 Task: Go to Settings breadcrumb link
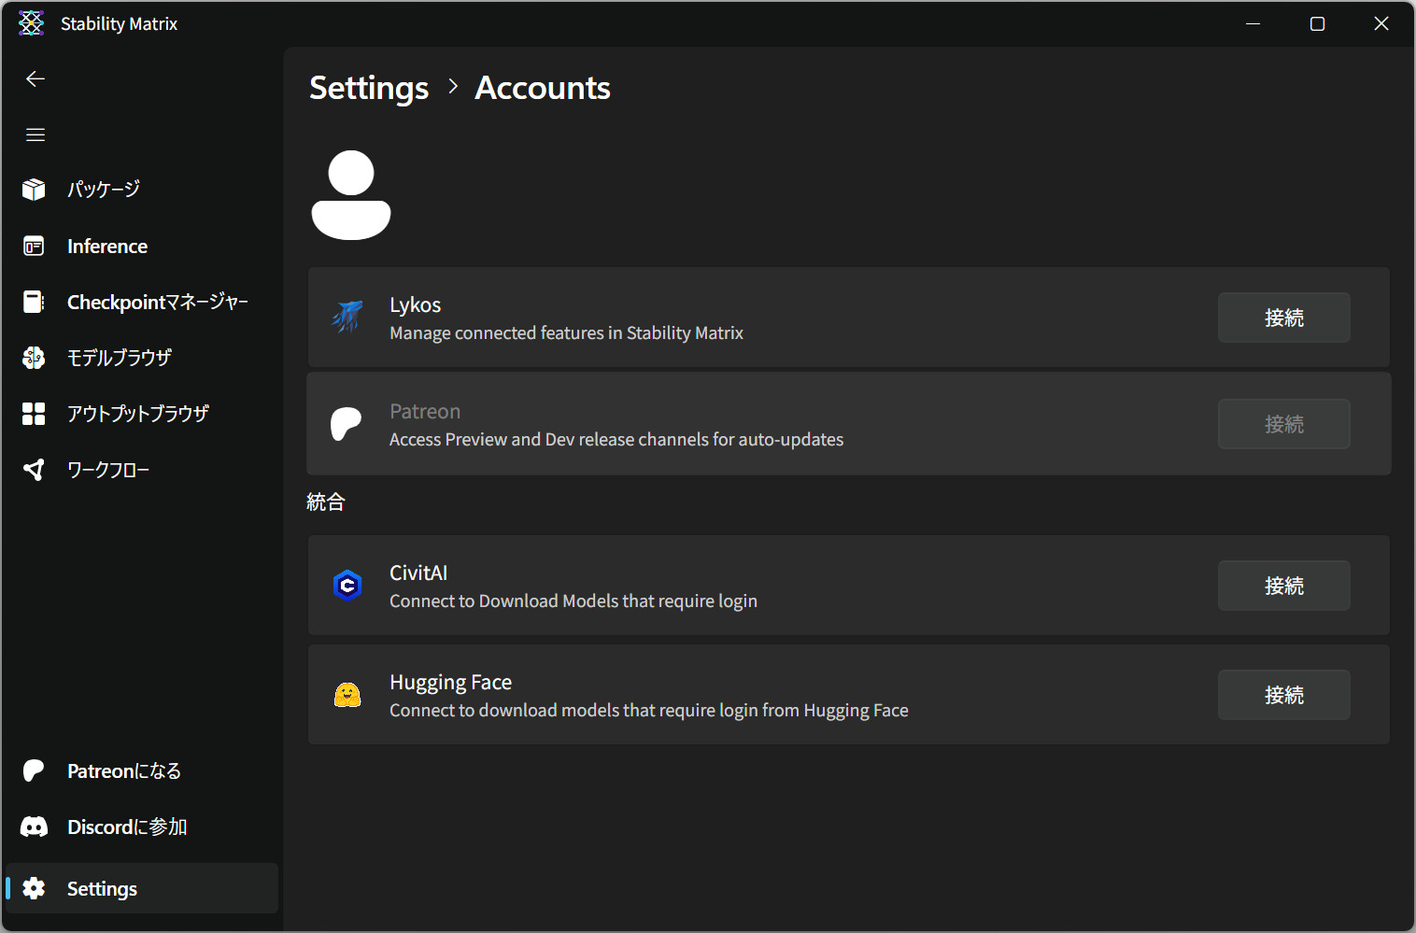369,88
